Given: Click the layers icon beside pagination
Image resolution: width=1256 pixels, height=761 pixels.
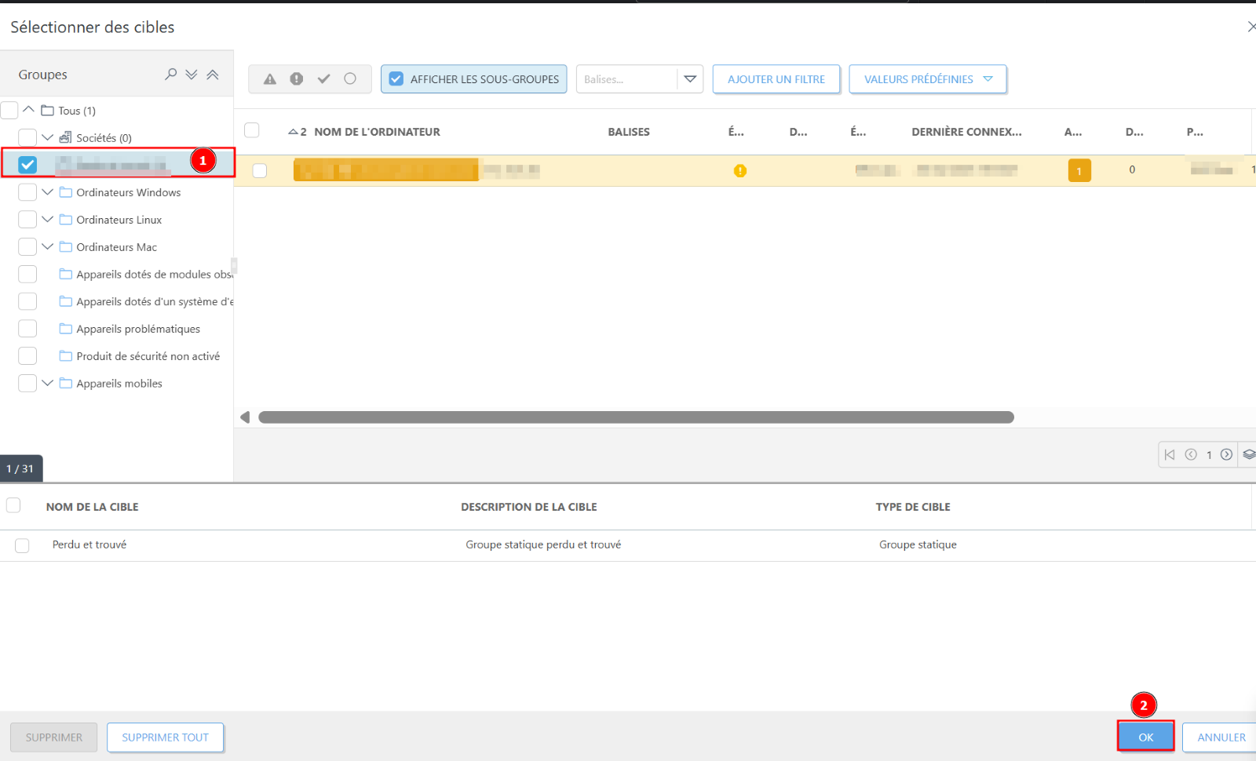Looking at the screenshot, I should [x=1249, y=454].
